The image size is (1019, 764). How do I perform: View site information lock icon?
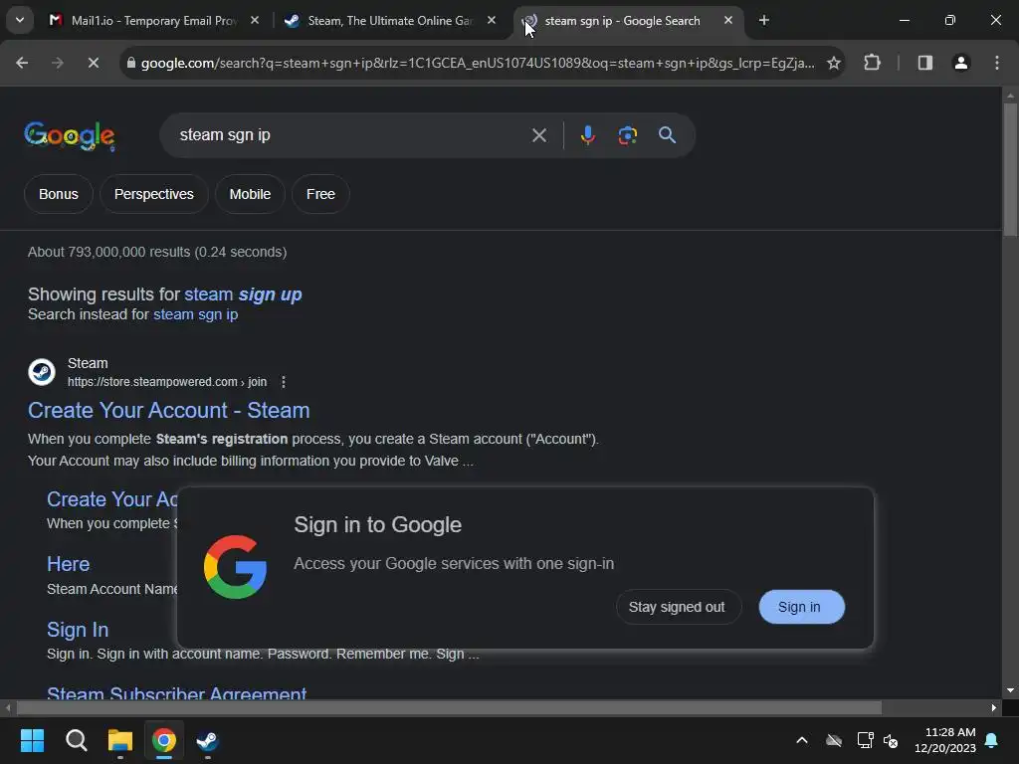pos(131,63)
